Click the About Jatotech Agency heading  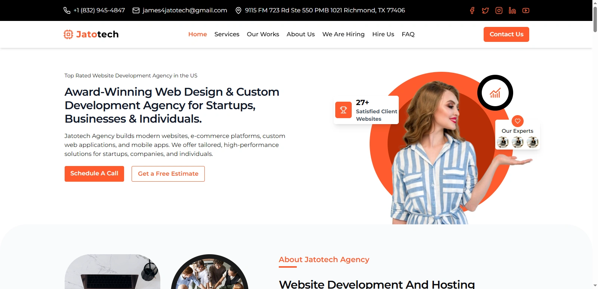[x=324, y=259]
